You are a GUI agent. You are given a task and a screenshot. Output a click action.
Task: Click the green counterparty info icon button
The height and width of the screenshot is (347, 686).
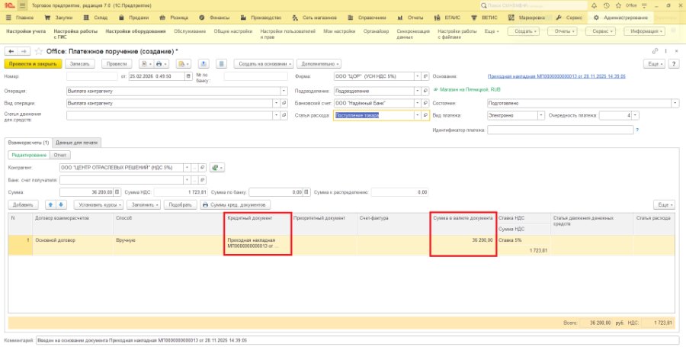tap(216, 168)
